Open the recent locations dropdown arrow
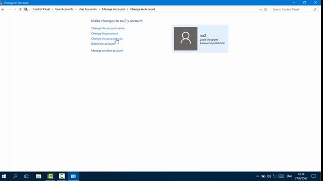The image size is (323, 181). click(x=15, y=10)
